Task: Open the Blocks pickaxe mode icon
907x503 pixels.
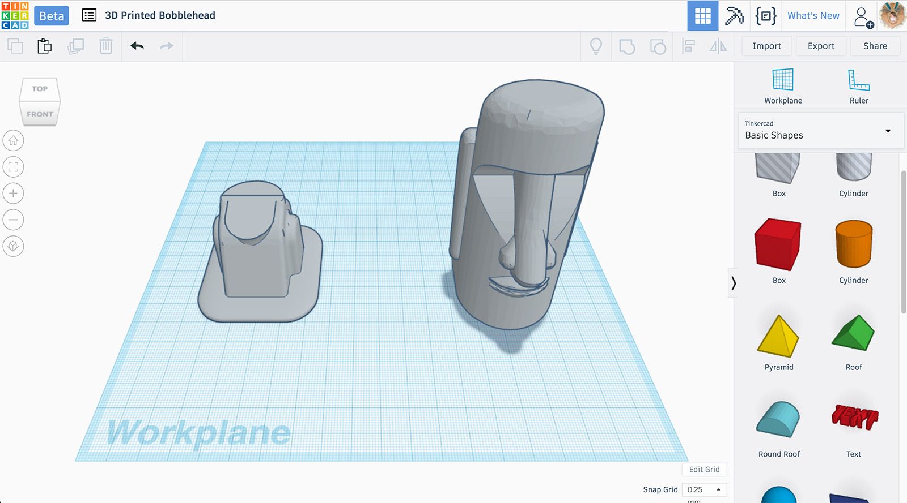Action: click(x=734, y=16)
